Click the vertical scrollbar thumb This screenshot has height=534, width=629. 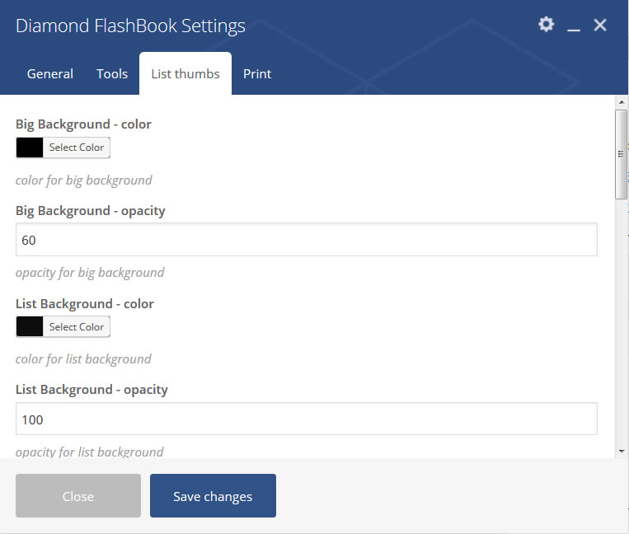(x=622, y=154)
